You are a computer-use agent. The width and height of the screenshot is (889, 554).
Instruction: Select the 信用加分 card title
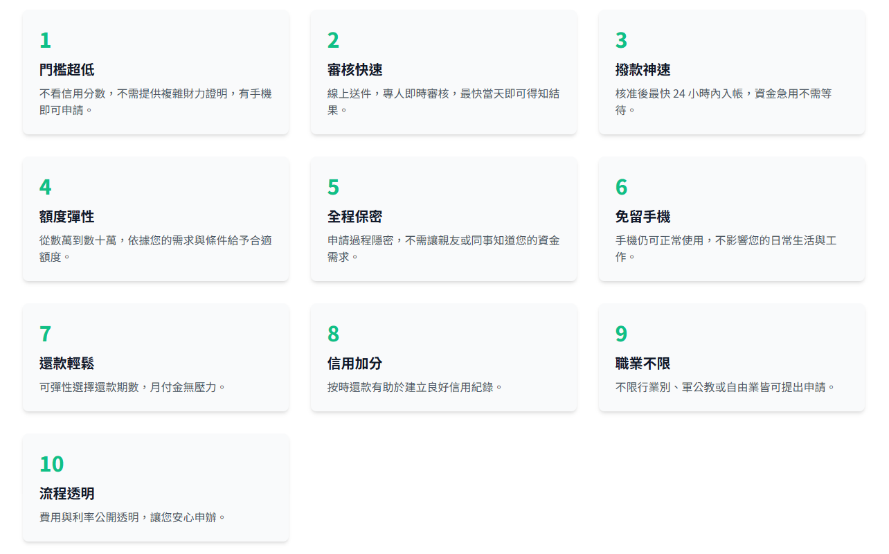pos(354,364)
